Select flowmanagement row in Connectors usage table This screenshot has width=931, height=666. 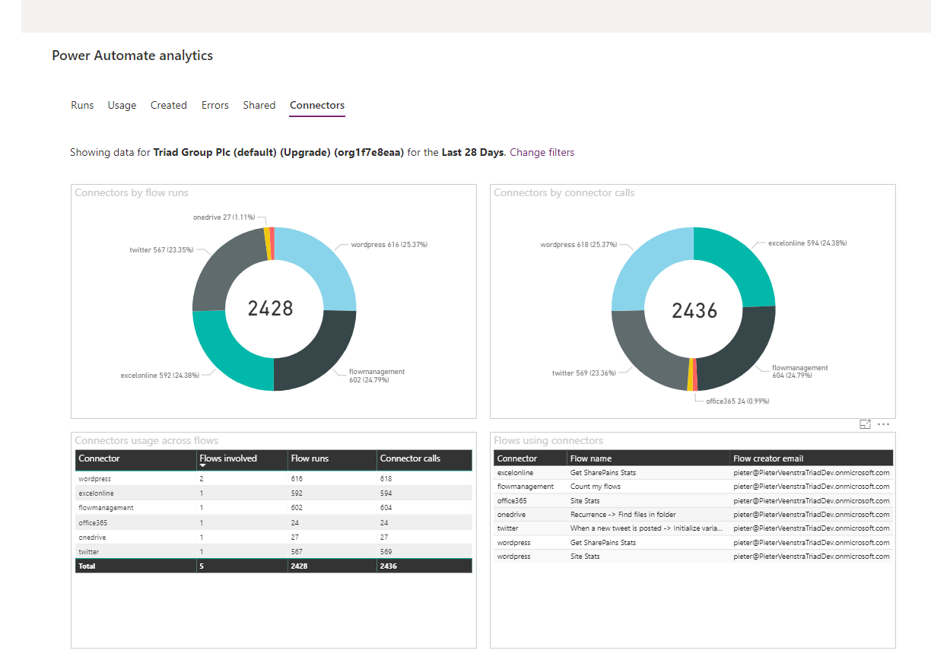click(274, 507)
